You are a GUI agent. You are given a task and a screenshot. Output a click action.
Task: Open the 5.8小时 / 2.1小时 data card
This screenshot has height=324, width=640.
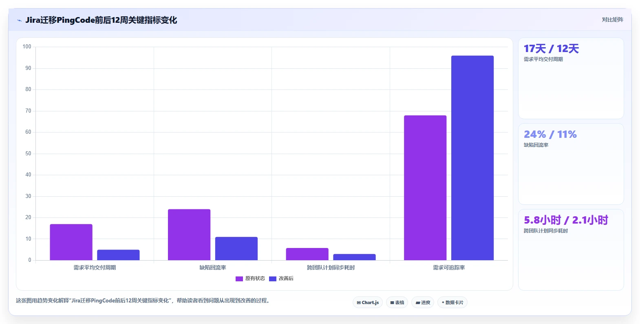coord(571,250)
